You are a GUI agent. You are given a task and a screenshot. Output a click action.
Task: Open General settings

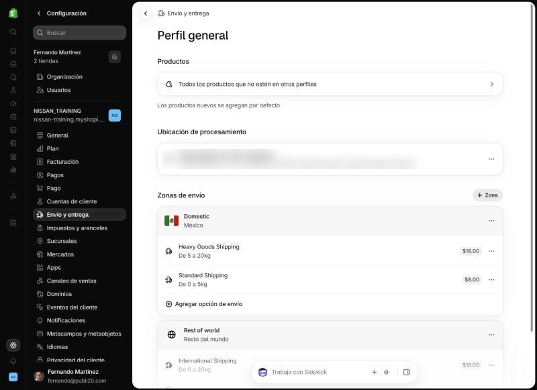click(x=79, y=135)
